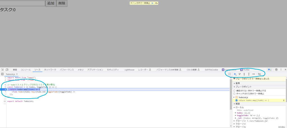Screen dimensions: 287x128
Task: Activate the inspect element picker icon
Action: (x=3, y=69)
